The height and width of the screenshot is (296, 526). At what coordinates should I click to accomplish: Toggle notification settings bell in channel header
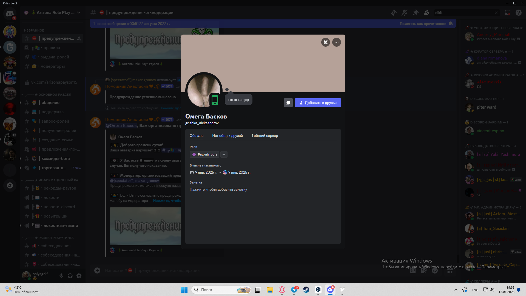405,13
